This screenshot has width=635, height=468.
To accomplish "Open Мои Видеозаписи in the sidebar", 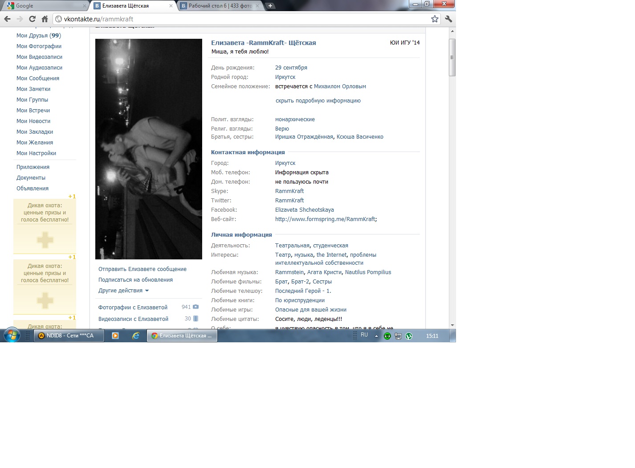I will [39, 57].
